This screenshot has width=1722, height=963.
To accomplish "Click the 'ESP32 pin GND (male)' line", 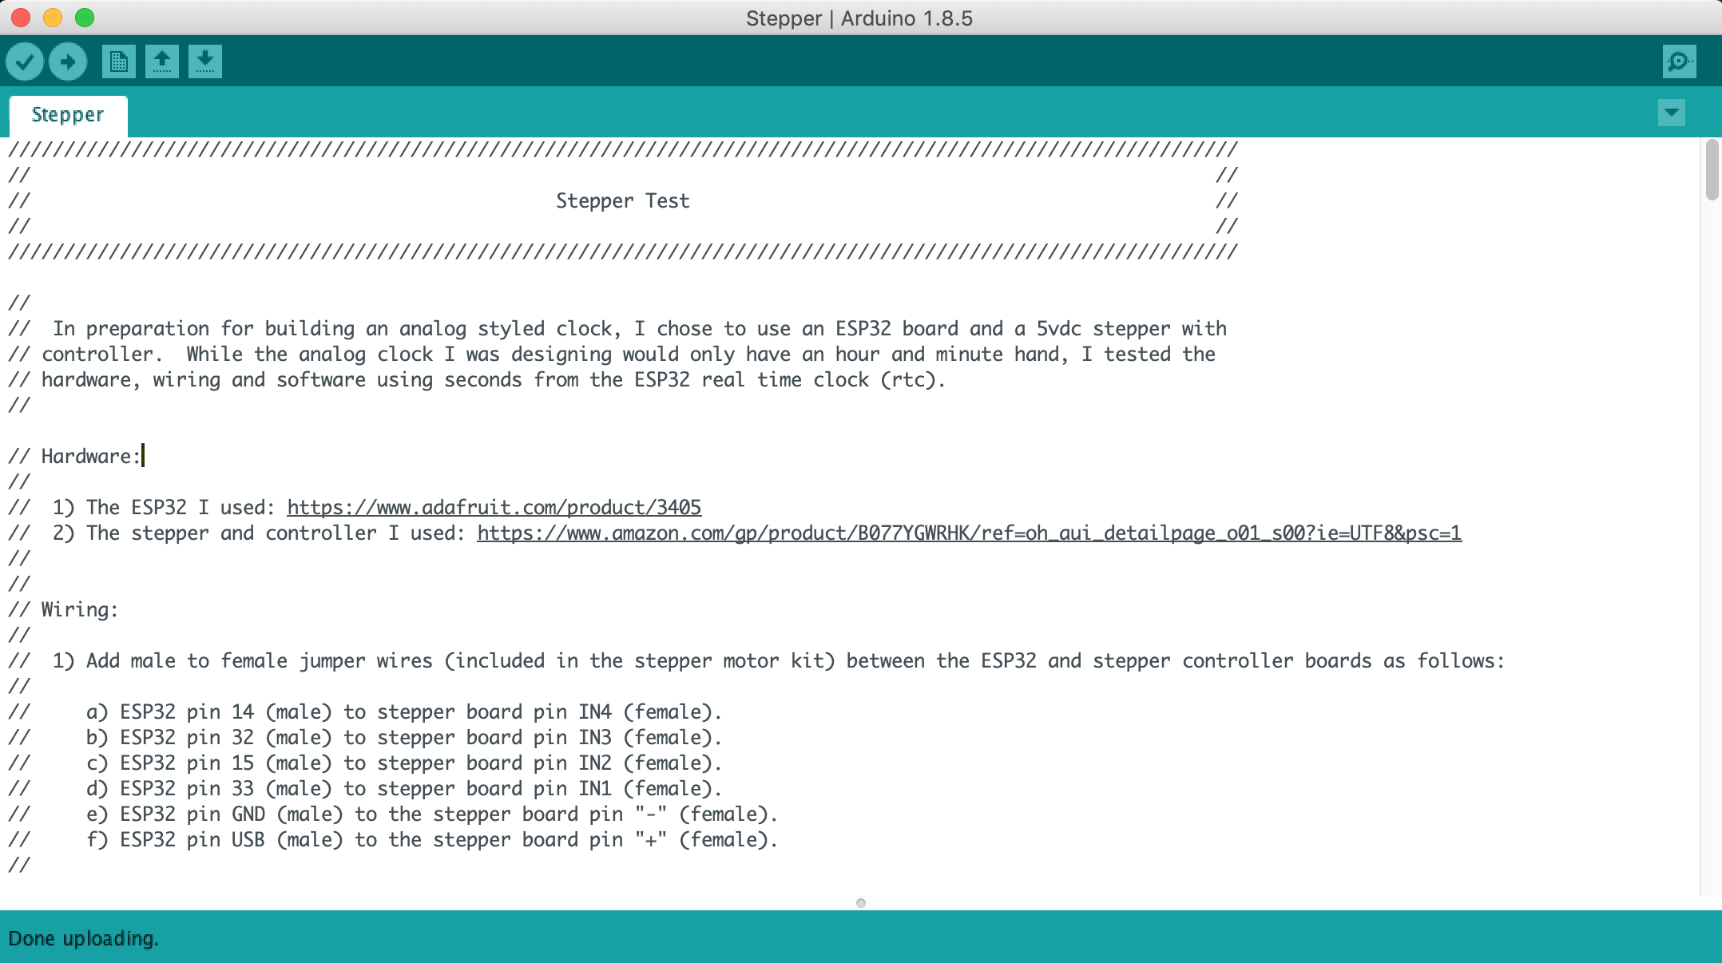I will coord(393,814).
